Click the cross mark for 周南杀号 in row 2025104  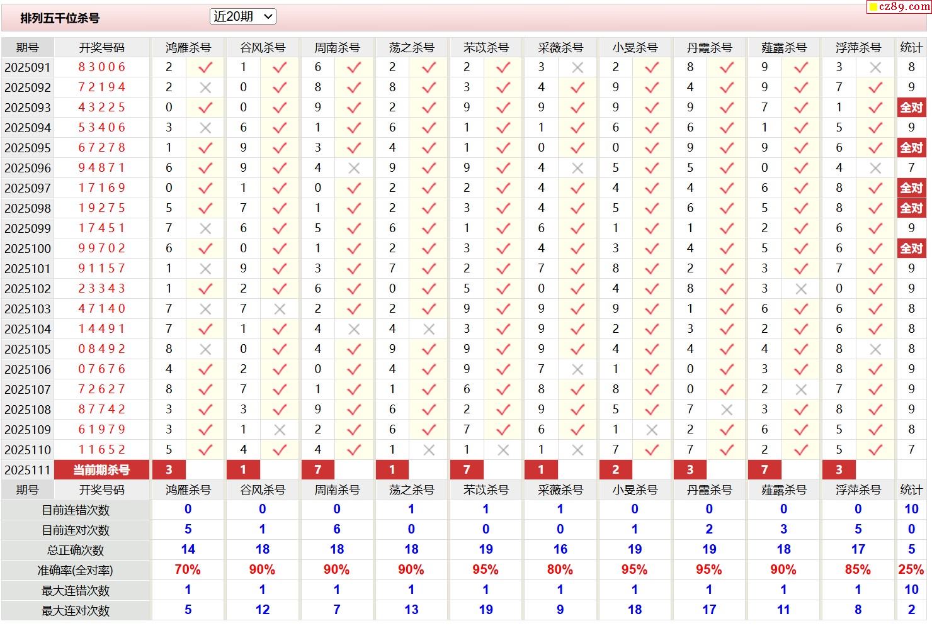tap(354, 329)
